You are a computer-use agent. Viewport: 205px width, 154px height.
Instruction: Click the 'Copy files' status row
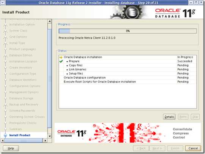(128, 65)
